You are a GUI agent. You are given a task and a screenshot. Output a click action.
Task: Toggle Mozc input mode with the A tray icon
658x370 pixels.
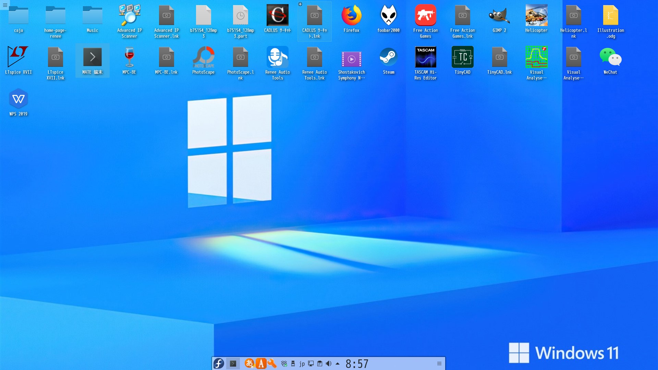(x=262, y=364)
